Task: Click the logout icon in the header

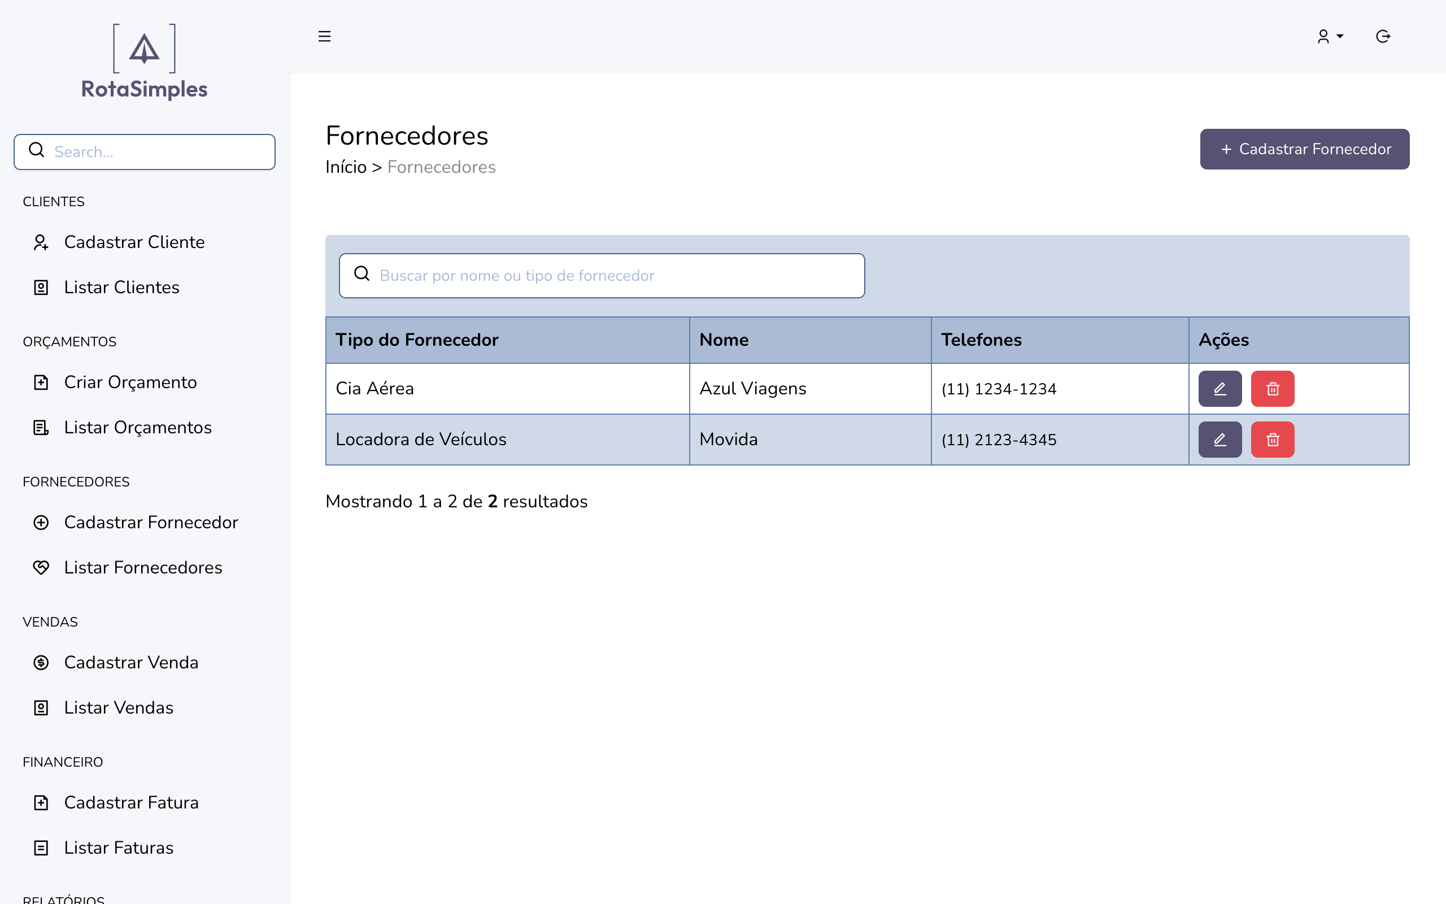Action: pos(1383,37)
